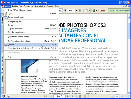Screen dimensions: 131x99
Task: Click the zoom in plus button
Action: (80, 10)
